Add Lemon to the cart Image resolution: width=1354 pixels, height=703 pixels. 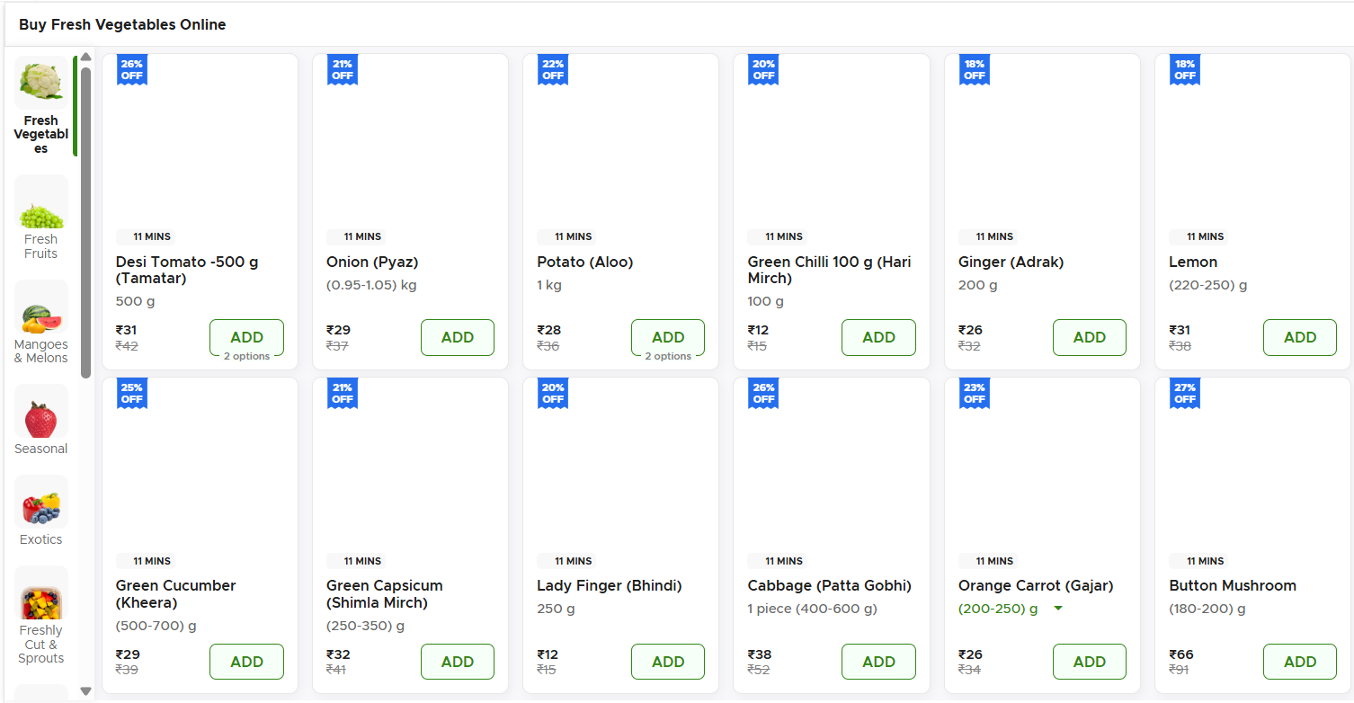pos(1299,337)
